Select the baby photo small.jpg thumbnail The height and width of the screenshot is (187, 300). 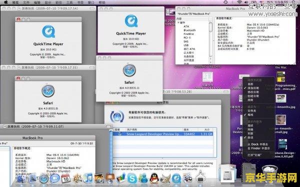point(281,120)
